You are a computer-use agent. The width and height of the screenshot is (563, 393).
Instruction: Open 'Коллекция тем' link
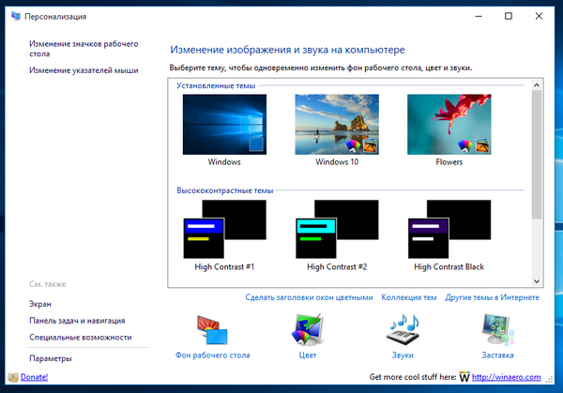[409, 297]
